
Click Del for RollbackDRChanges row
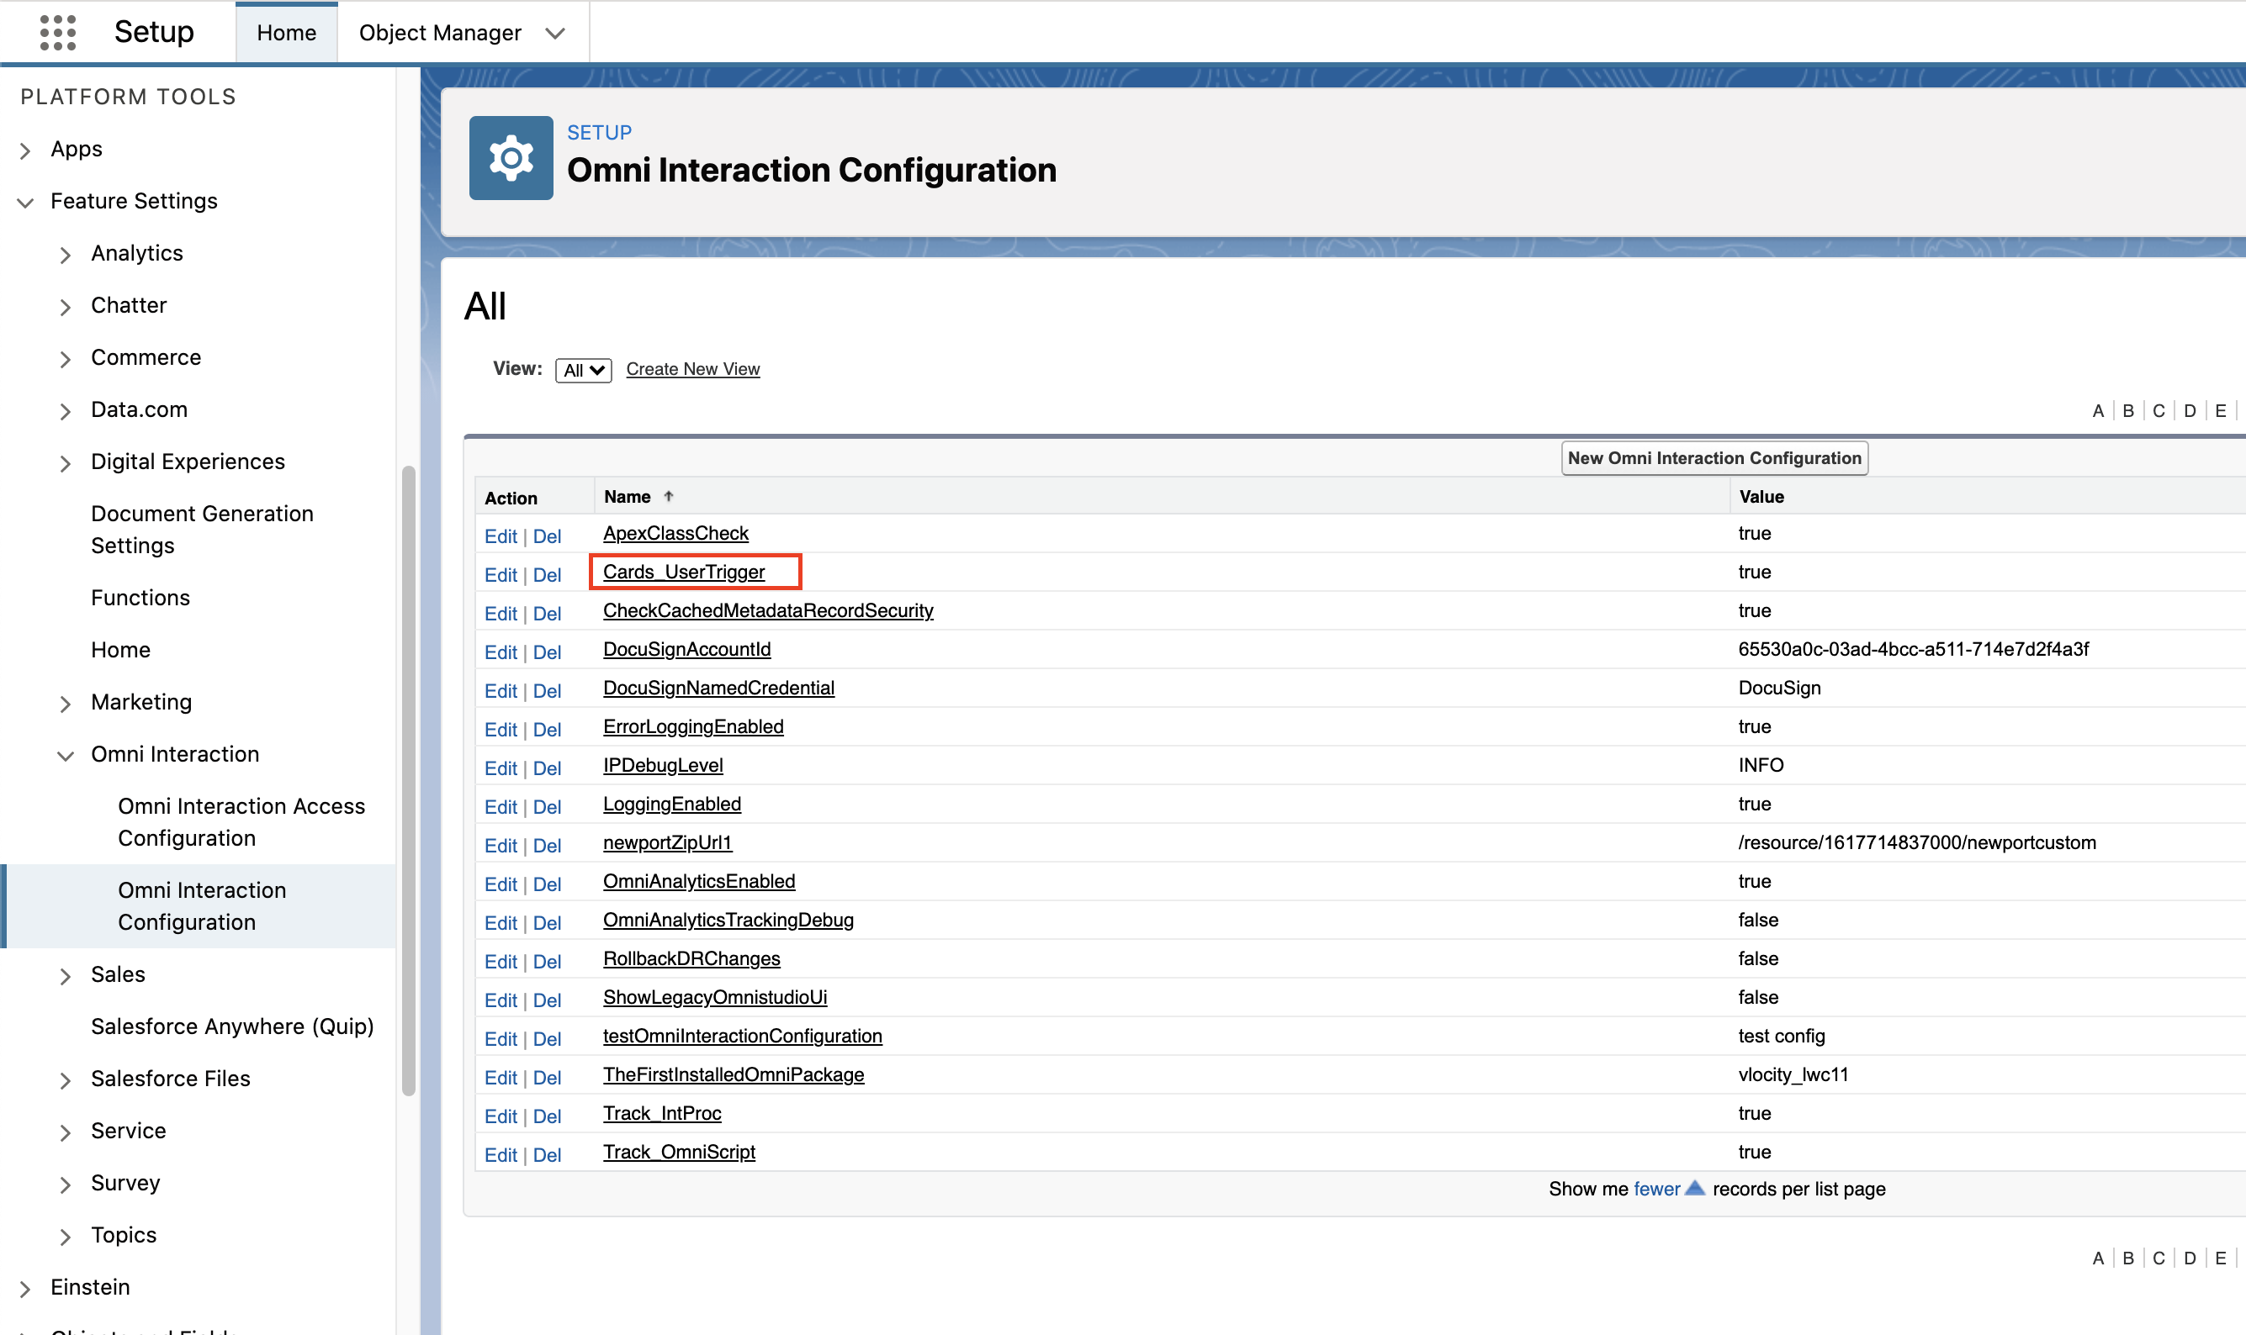click(547, 962)
